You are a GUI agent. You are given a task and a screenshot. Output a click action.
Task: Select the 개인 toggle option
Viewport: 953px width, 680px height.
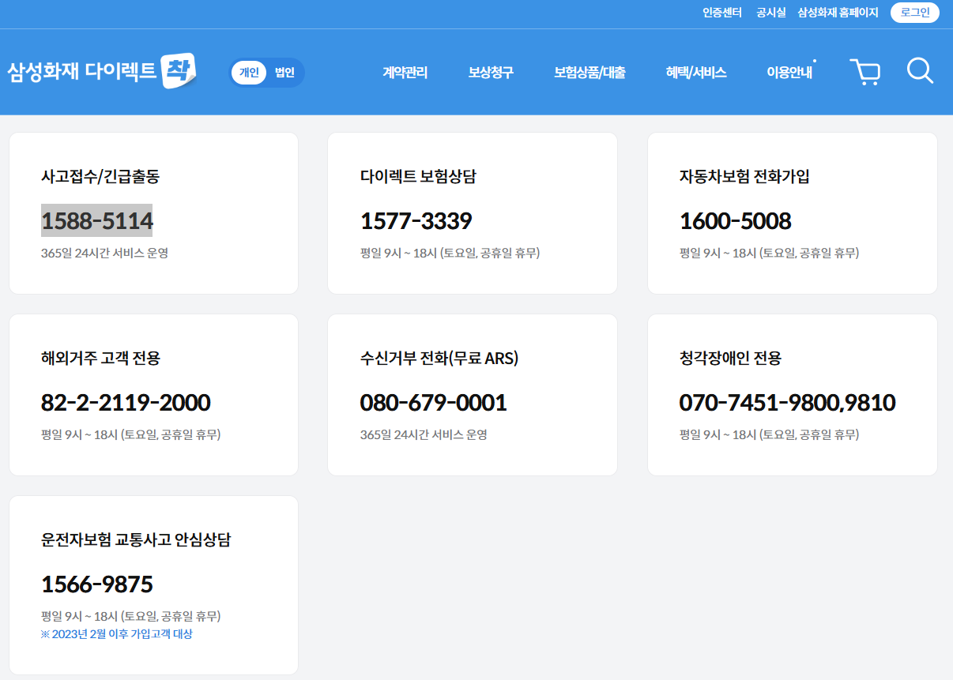pos(250,73)
